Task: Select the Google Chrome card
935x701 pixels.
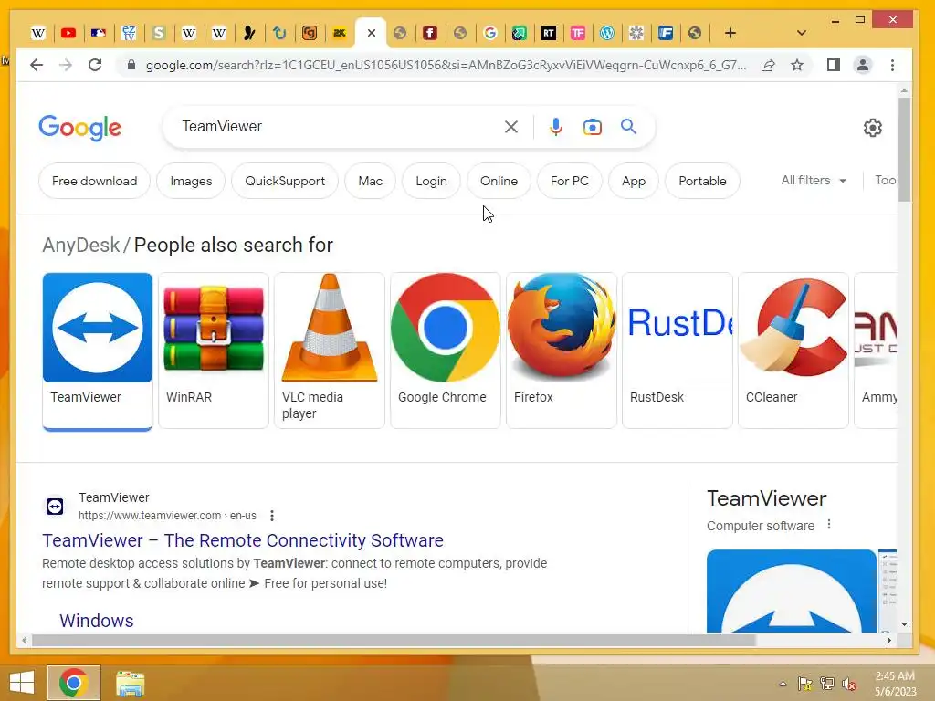Action: point(445,350)
